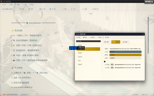Click 删除 trash icon in theme designer

pyautogui.click(x=99, y=37)
